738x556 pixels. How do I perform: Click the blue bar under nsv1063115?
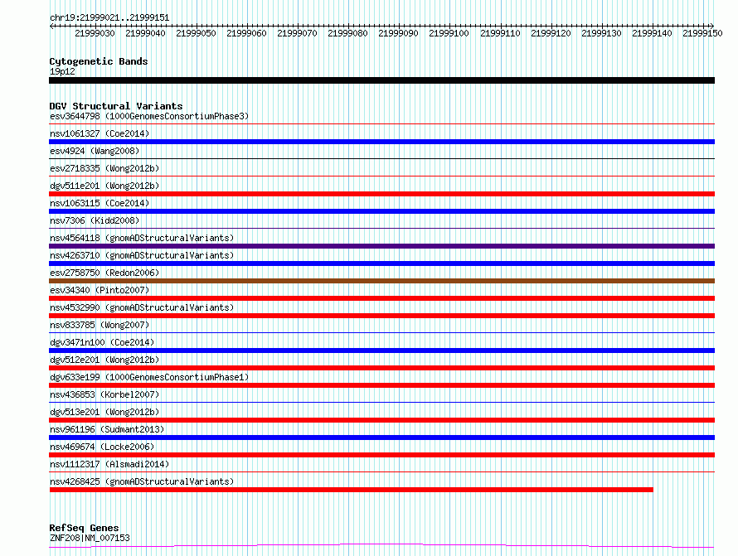point(381,211)
